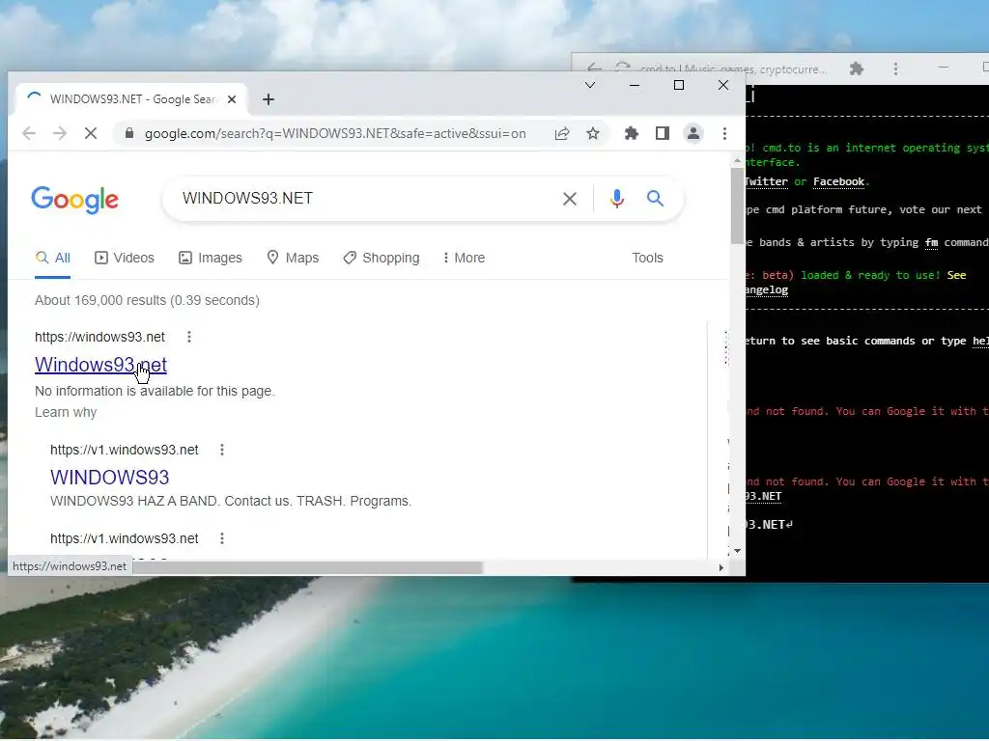Bookmark this page with the star icon
989x741 pixels.
(593, 133)
